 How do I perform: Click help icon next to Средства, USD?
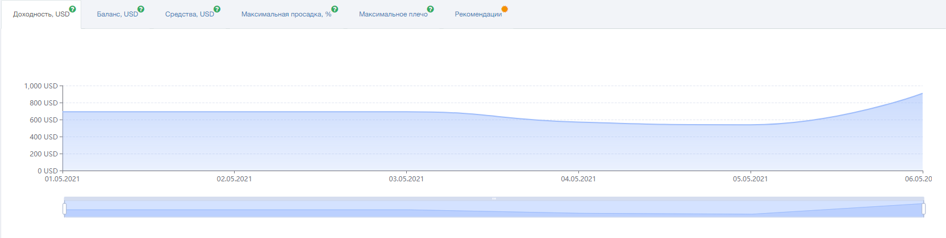pyautogui.click(x=217, y=9)
